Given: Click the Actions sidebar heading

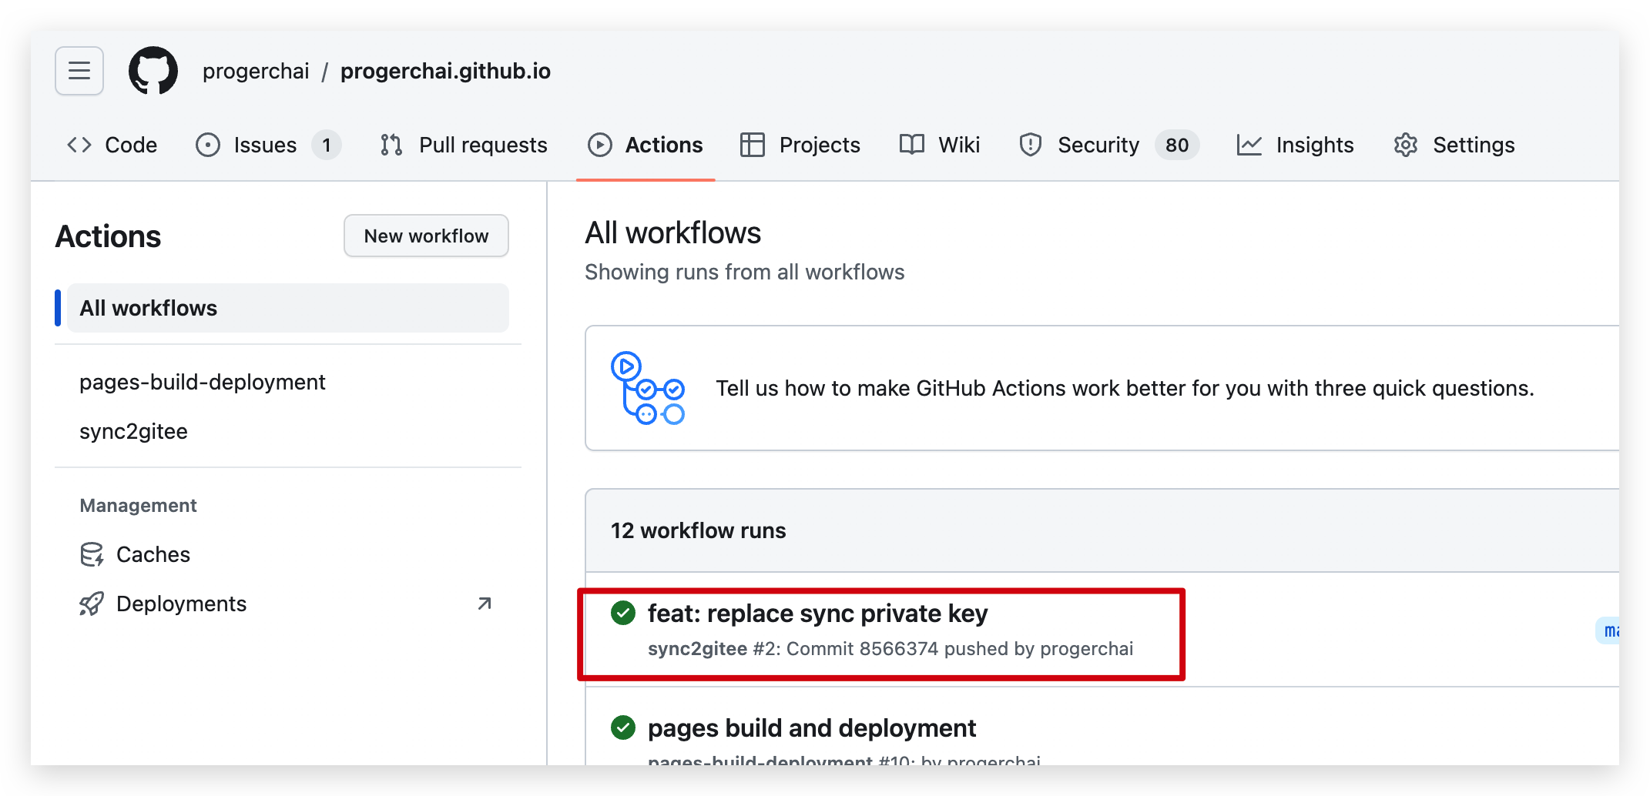Looking at the screenshot, I should tap(108, 236).
